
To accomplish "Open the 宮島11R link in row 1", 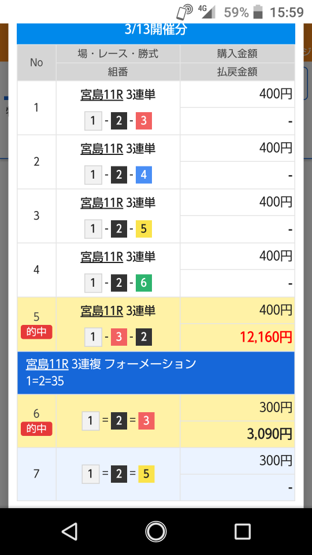I will 102,95.
